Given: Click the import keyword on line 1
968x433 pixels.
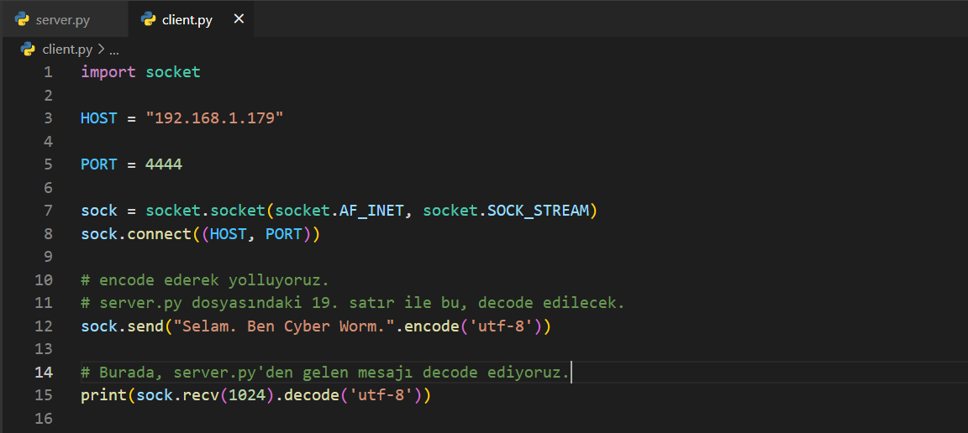Looking at the screenshot, I should [108, 72].
